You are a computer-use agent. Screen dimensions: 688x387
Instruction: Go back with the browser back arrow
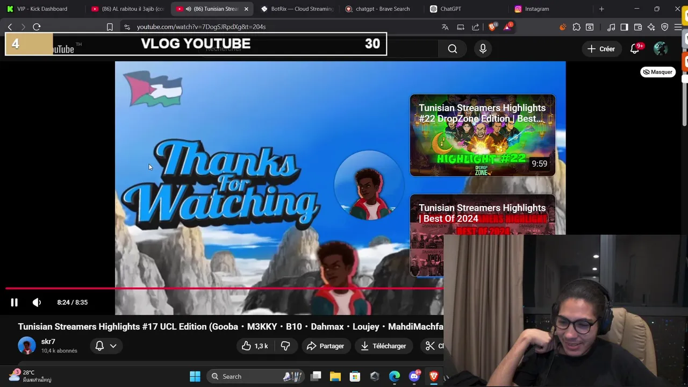[x=10, y=27]
